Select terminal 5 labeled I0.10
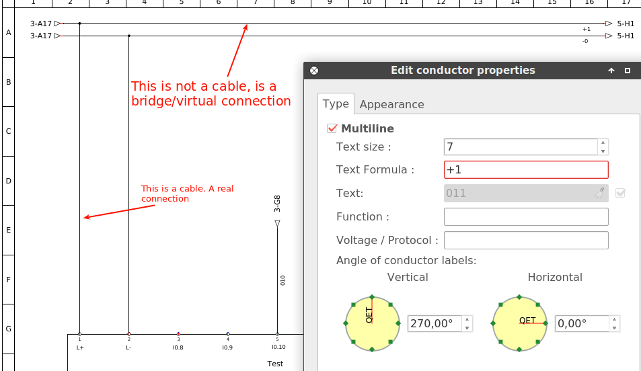 pyautogui.click(x=277, y=334)
